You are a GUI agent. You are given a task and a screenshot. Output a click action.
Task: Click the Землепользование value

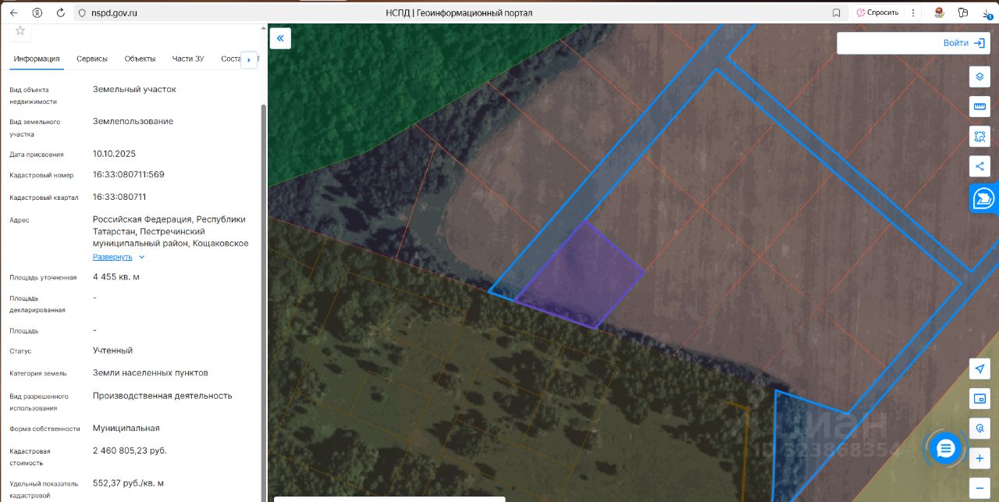tap(133, 122)
